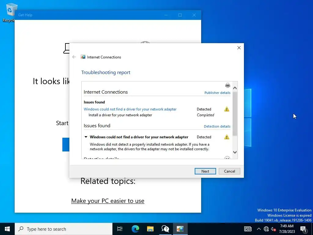Click the Internet Connections title icon
313x235 pixels.
83,57
